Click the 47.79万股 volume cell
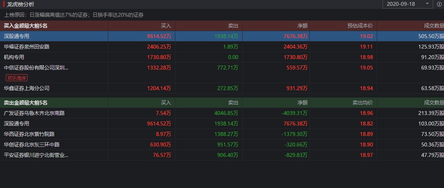 point(432,155)
